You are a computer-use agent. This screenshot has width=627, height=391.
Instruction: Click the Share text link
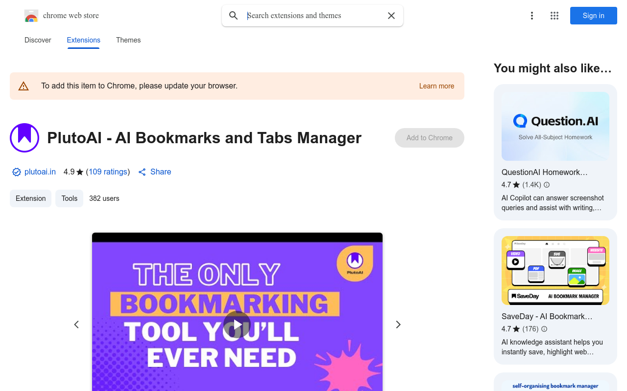(161, 172)
